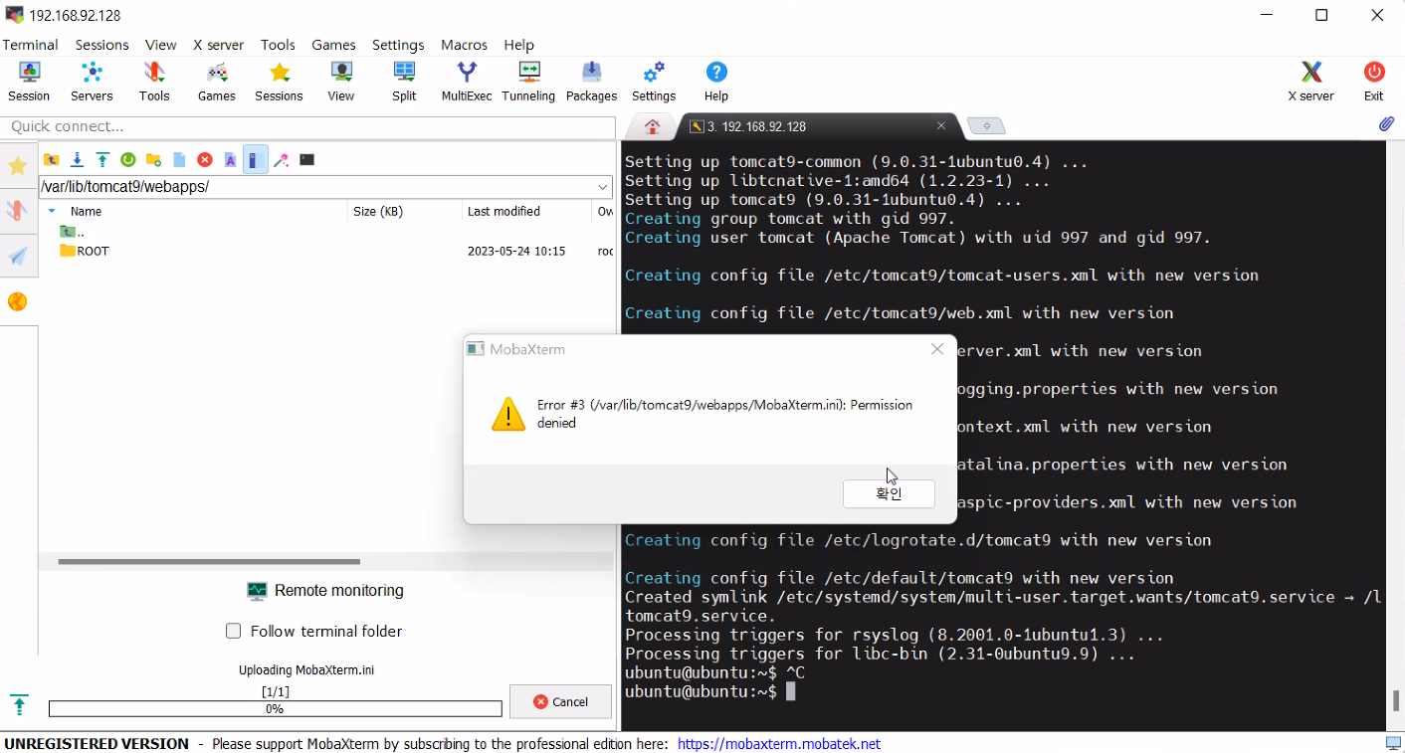Click the Help question mark icon
1405x753 pixels.
(x=716, y=82)
